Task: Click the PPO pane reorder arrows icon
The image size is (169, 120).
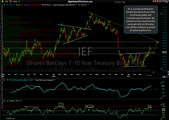Action: pyautogui.click(x=8, y=80)
